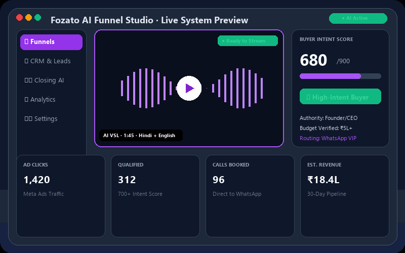
Task: Click the right audio waveform bars
Action: 237,88
